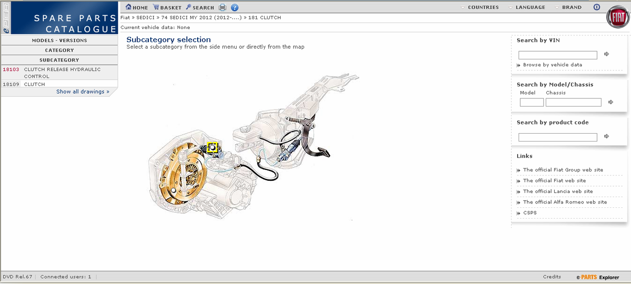Open the SEARCH page
Image resolution: width=631 pixels, height=284 pixels.
200,7
